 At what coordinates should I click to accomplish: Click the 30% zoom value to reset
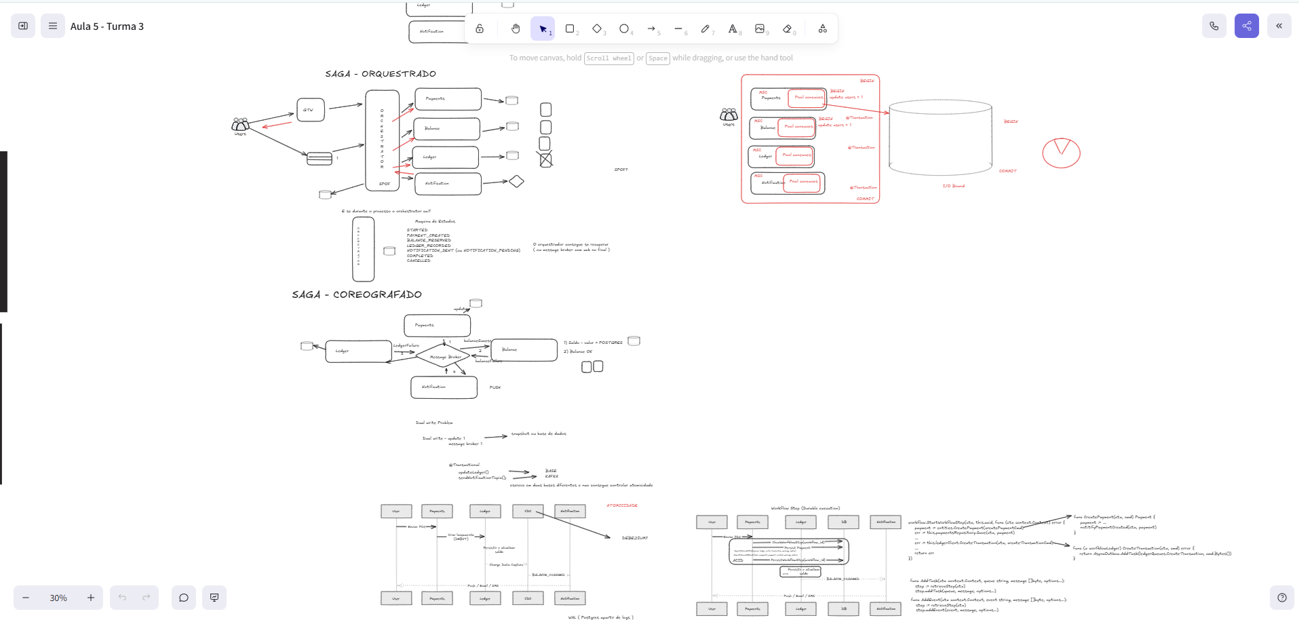pos(58,598)
